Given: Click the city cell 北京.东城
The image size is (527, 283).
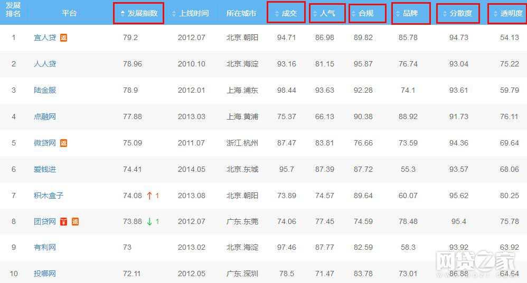Looking at the screenshot, I should 242,169.
